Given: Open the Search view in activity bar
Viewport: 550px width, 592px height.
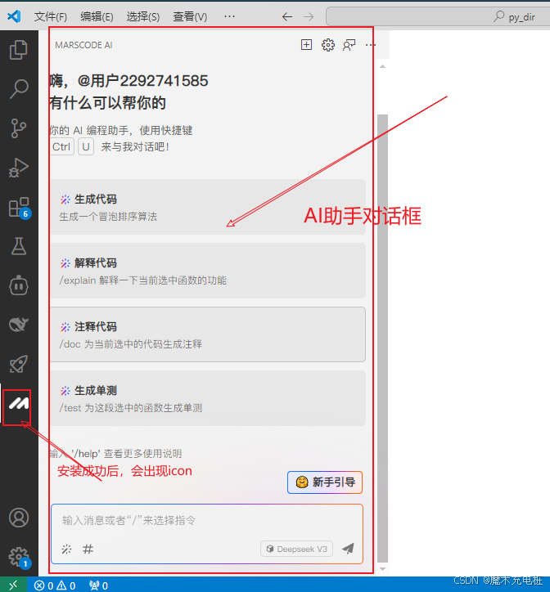Looking at the screenshot, I should [x=19, y=89].
